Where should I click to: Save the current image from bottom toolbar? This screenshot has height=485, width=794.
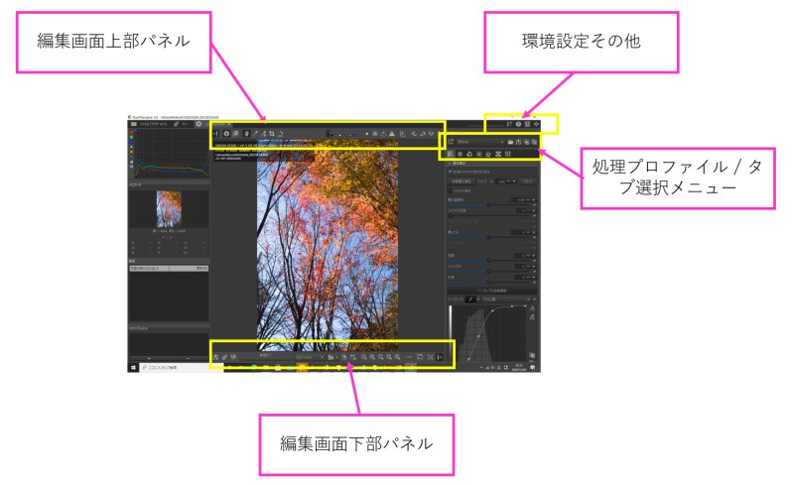coord(215,357)
